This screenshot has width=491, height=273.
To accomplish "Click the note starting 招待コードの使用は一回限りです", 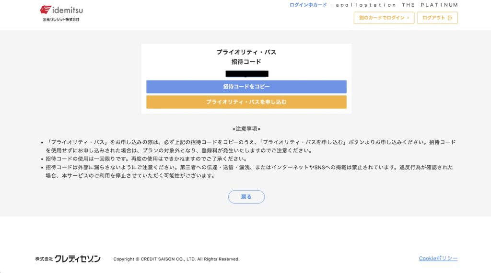I will pos(146,159).
